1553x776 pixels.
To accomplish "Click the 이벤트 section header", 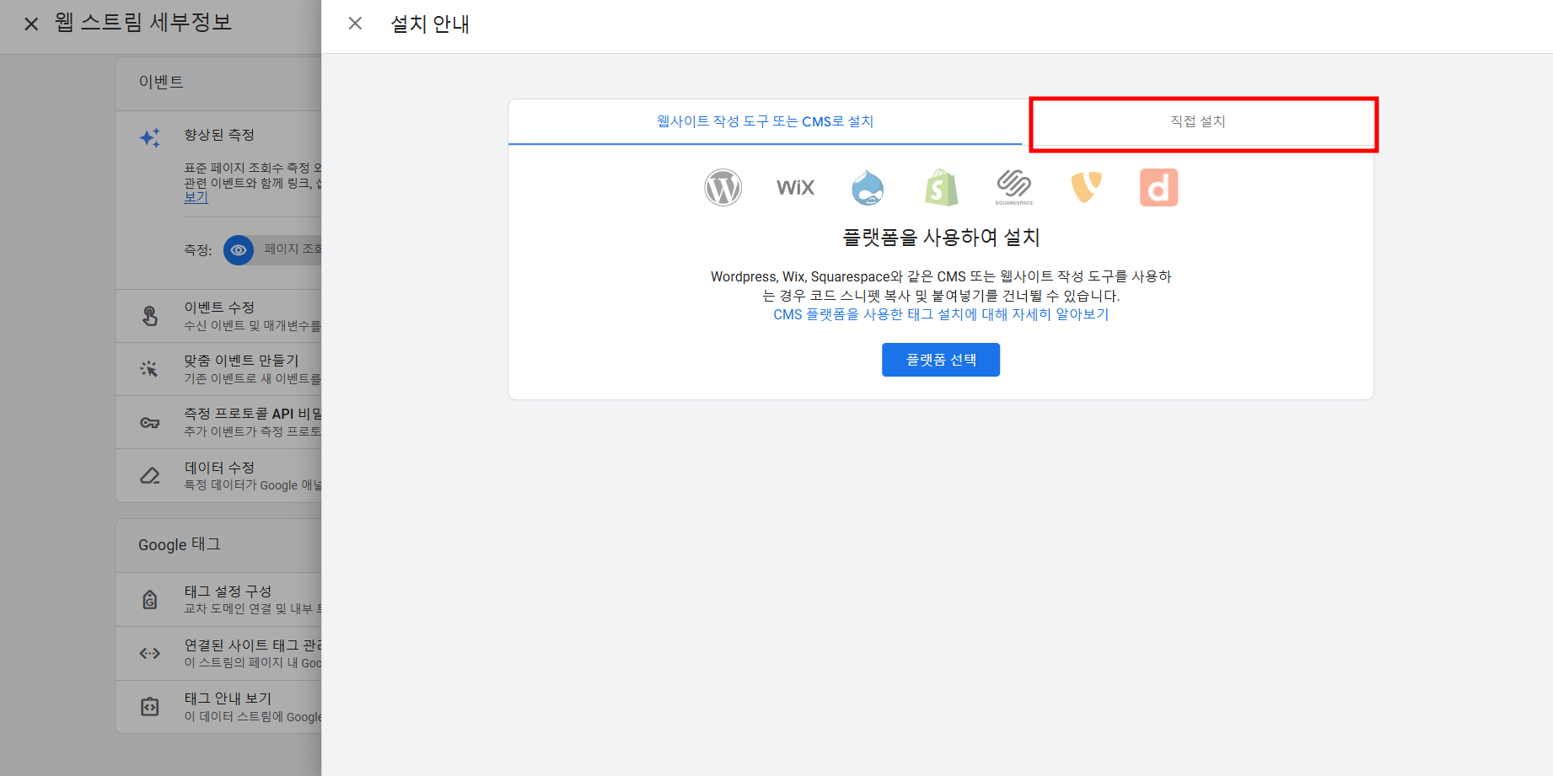I will coord(161,82).
